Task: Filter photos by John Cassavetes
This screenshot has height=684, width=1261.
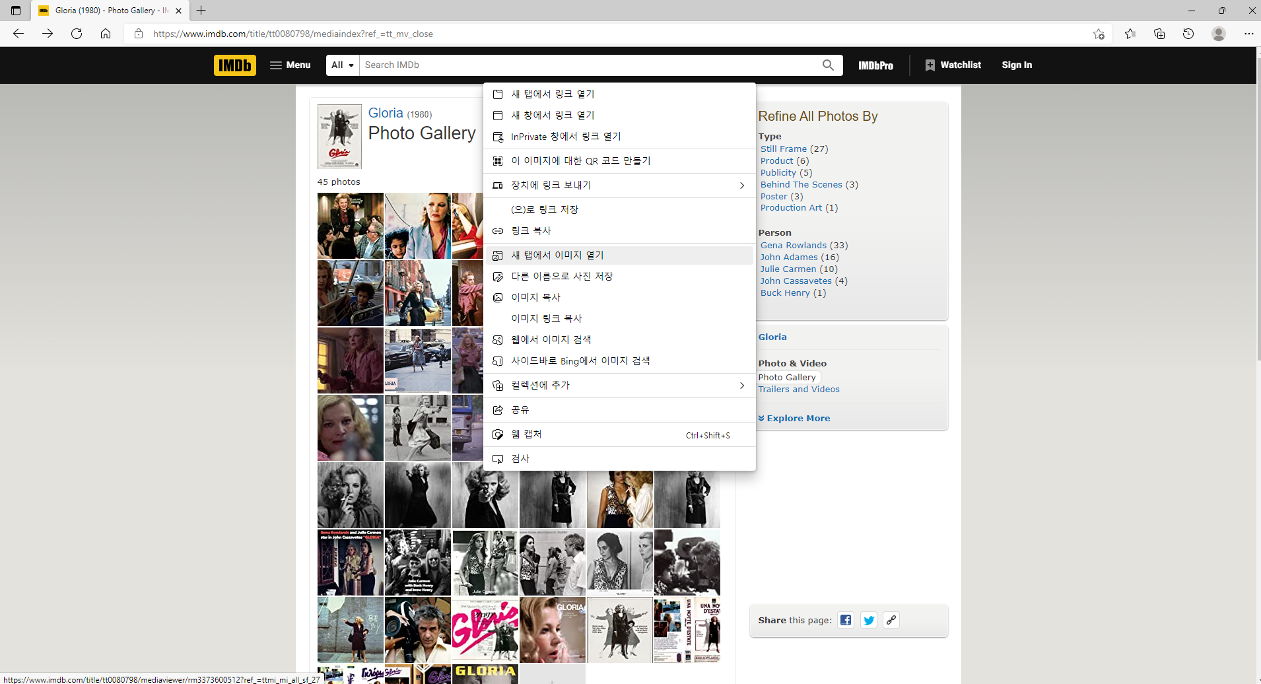Action: 796,281
